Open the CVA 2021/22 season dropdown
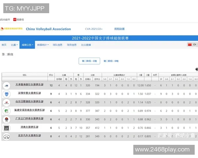Image resolution: width=198 pixels, height=158 pixels. coord(94,29)
